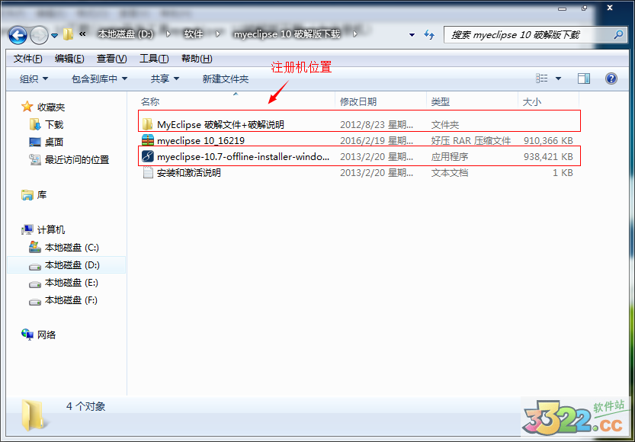
Task: Select 计算机 in the navigation pane
Action: (43, 230)
